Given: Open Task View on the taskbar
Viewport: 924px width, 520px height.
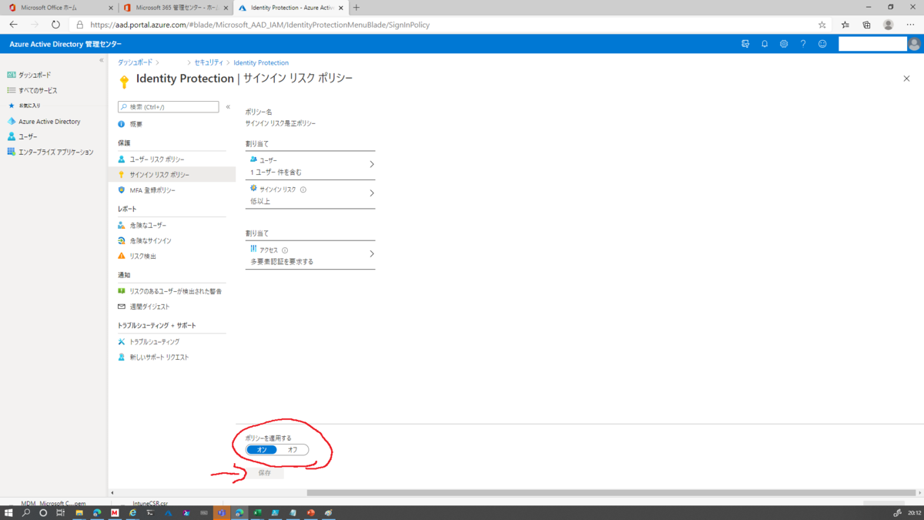Looking at the screenshot, I should (60, 513).
